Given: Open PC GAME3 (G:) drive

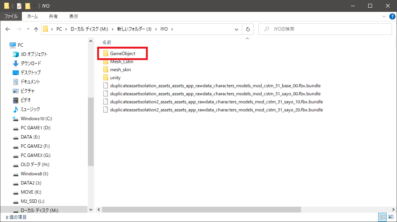Looking at the screenshot, I should (x=31, y=155).
